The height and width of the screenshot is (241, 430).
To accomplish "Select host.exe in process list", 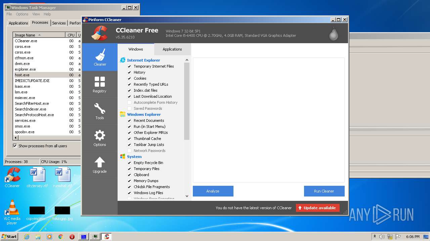I will click(47, 75).
